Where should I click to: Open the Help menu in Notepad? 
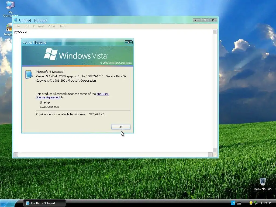62,26
